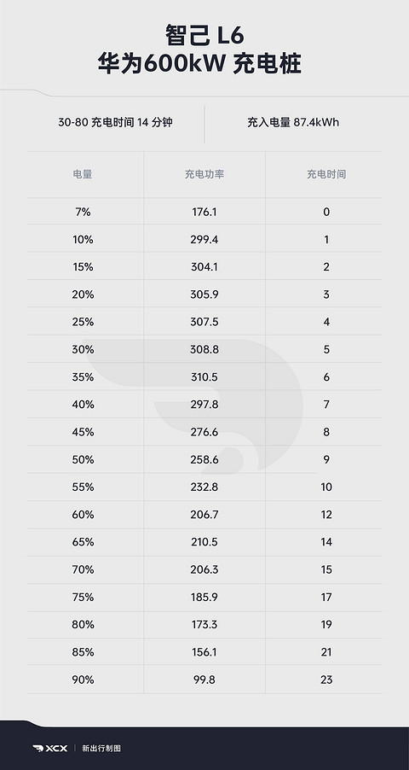Select the 充电功率 column header
Screen dimensions: 409x770
click(204, 174)
